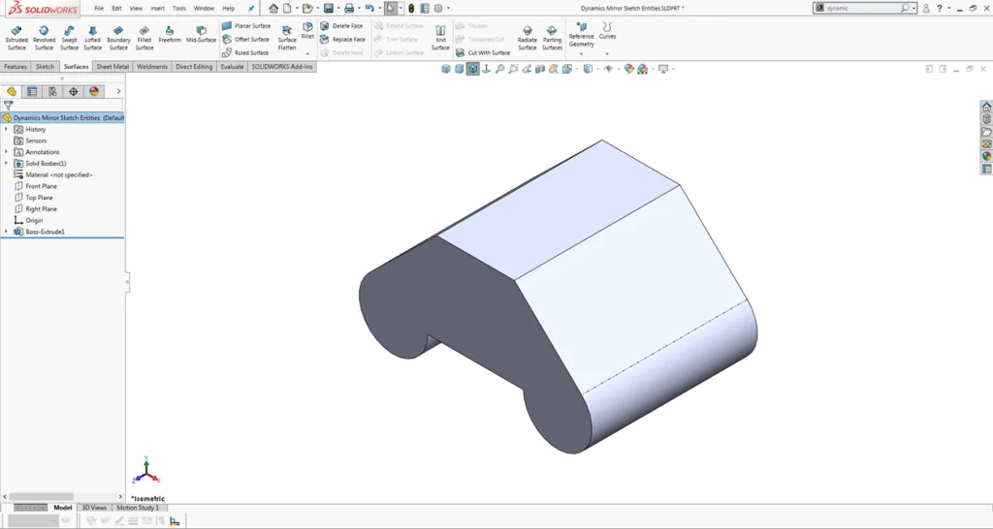
Task: Toggle the menu bar pin
Action: click(251, 8)
